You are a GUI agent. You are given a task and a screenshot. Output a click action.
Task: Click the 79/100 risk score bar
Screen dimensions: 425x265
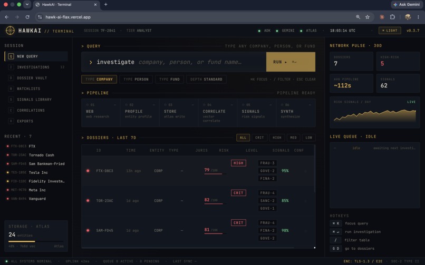click(215, 174)
